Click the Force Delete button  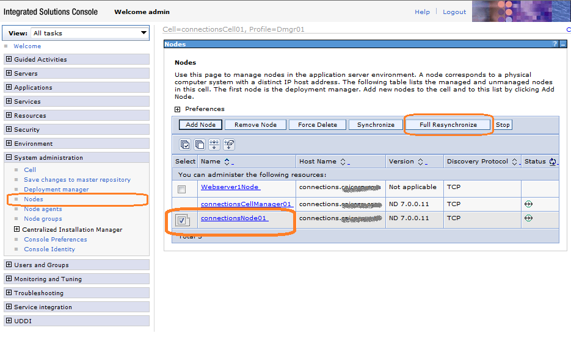[317, 125]
